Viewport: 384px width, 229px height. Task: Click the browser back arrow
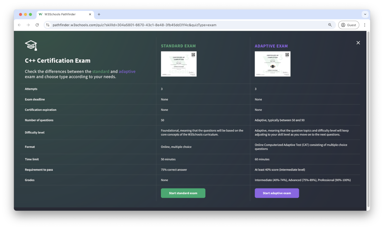pos(20,25)
